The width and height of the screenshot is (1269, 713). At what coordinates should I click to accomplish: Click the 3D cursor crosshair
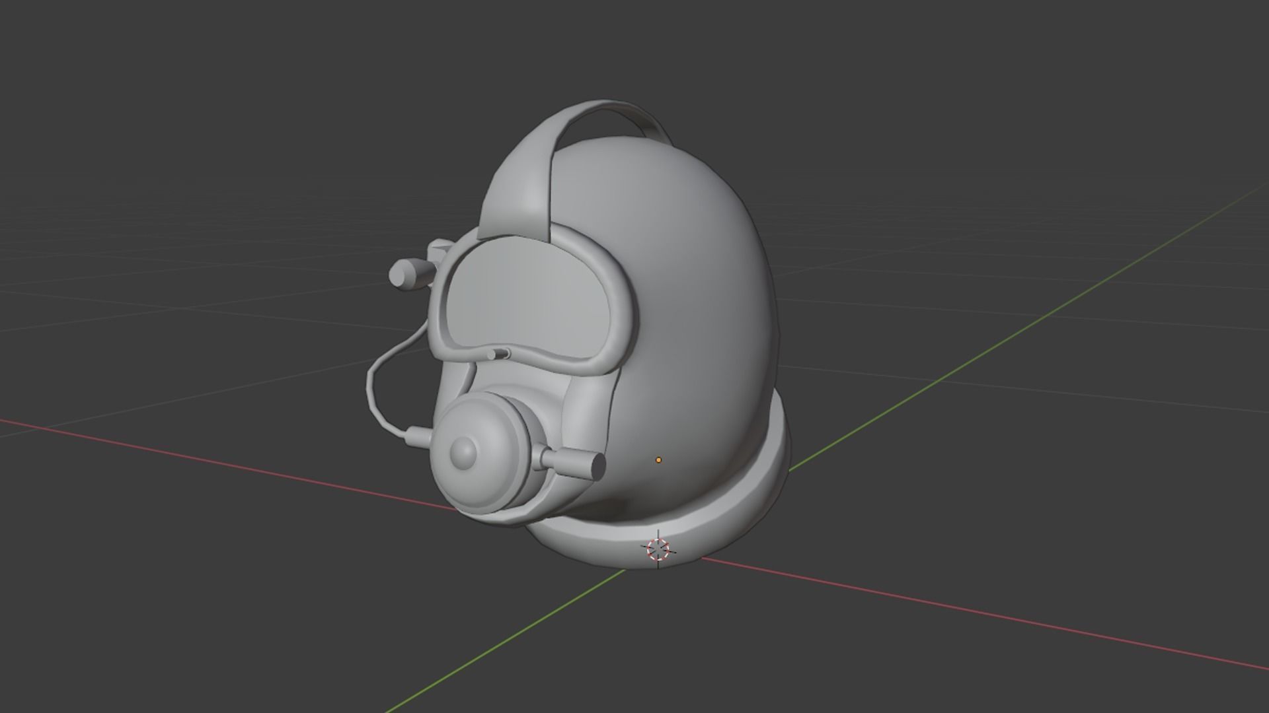click(x=658, y=549)
